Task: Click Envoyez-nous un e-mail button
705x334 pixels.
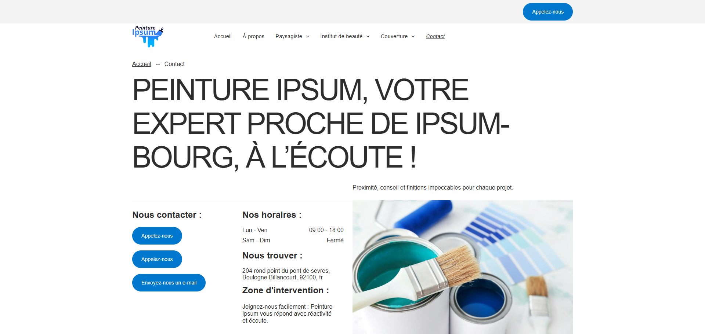Action: (x=169, y=283)
